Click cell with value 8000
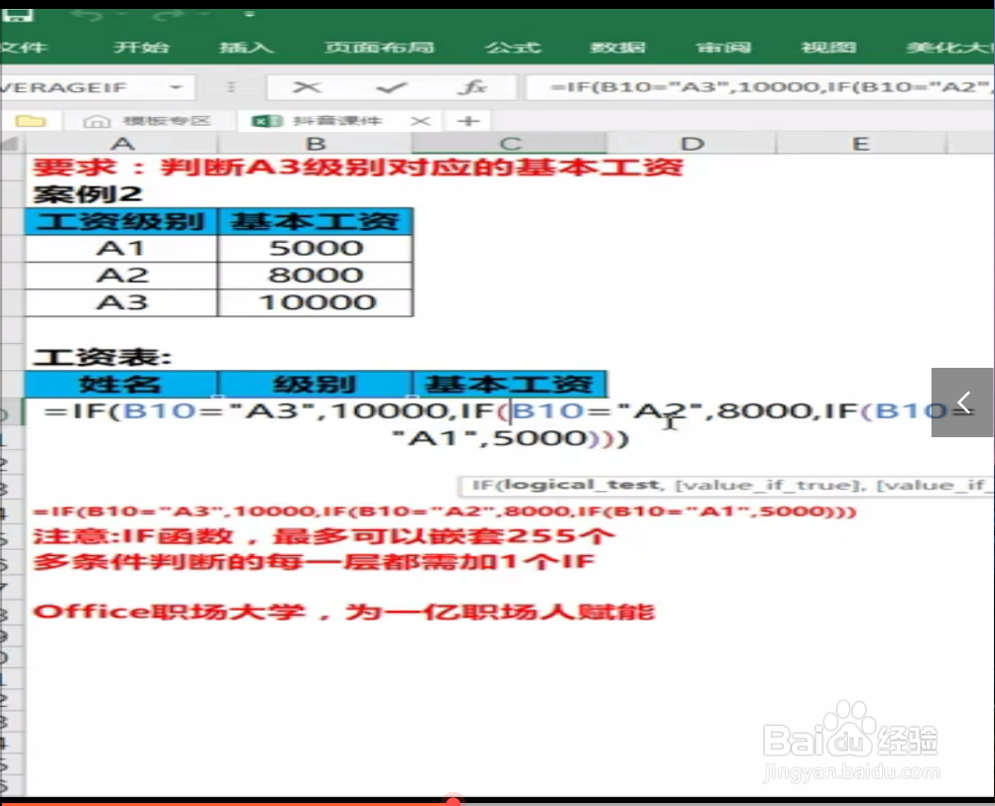995x806 pixels. 315,276
